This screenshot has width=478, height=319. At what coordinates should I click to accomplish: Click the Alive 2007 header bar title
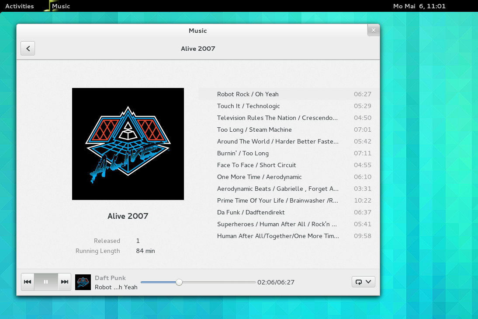198,49
